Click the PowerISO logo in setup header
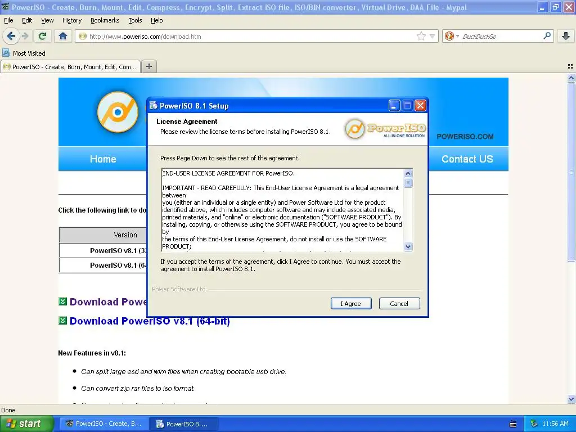The width and height of the screenshot is (576, 432). coord(385,129)
